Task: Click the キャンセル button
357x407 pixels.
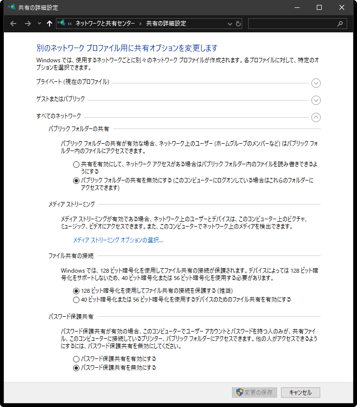Action: pyautogui.click(x=301, y=392)
